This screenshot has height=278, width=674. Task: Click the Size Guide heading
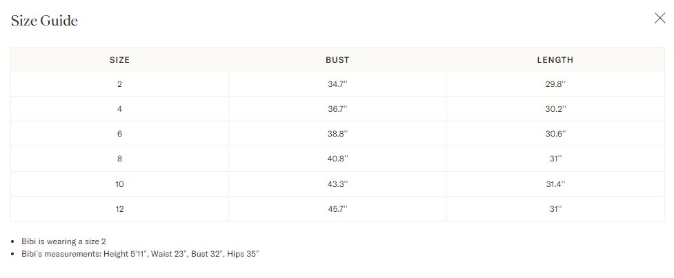(x=44, y=21)
